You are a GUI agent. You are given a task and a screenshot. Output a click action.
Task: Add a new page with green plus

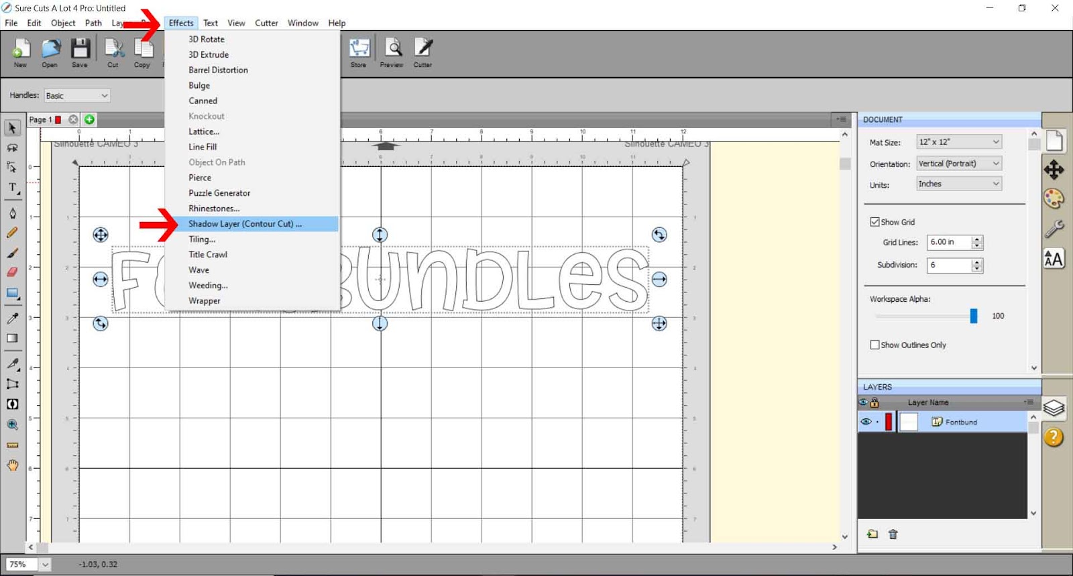[x=89, y=119]
